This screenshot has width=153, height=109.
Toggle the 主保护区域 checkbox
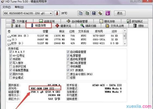tap(11, 66)
